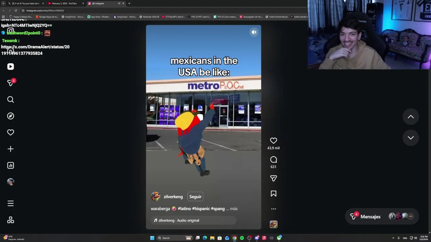Open the DramaAlert x.com link in chat
This screenshot has height=242, width=431.
(35, 50)
